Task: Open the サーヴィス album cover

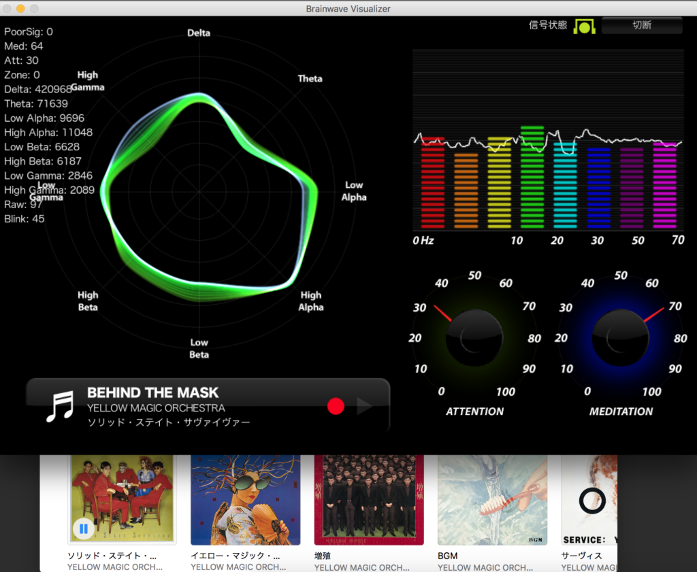Action: [x=589, y=500]
